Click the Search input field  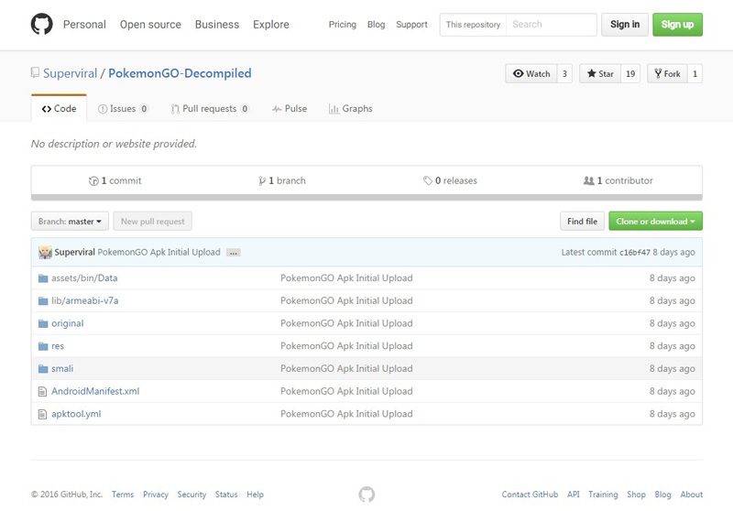[x=552, y=25]
